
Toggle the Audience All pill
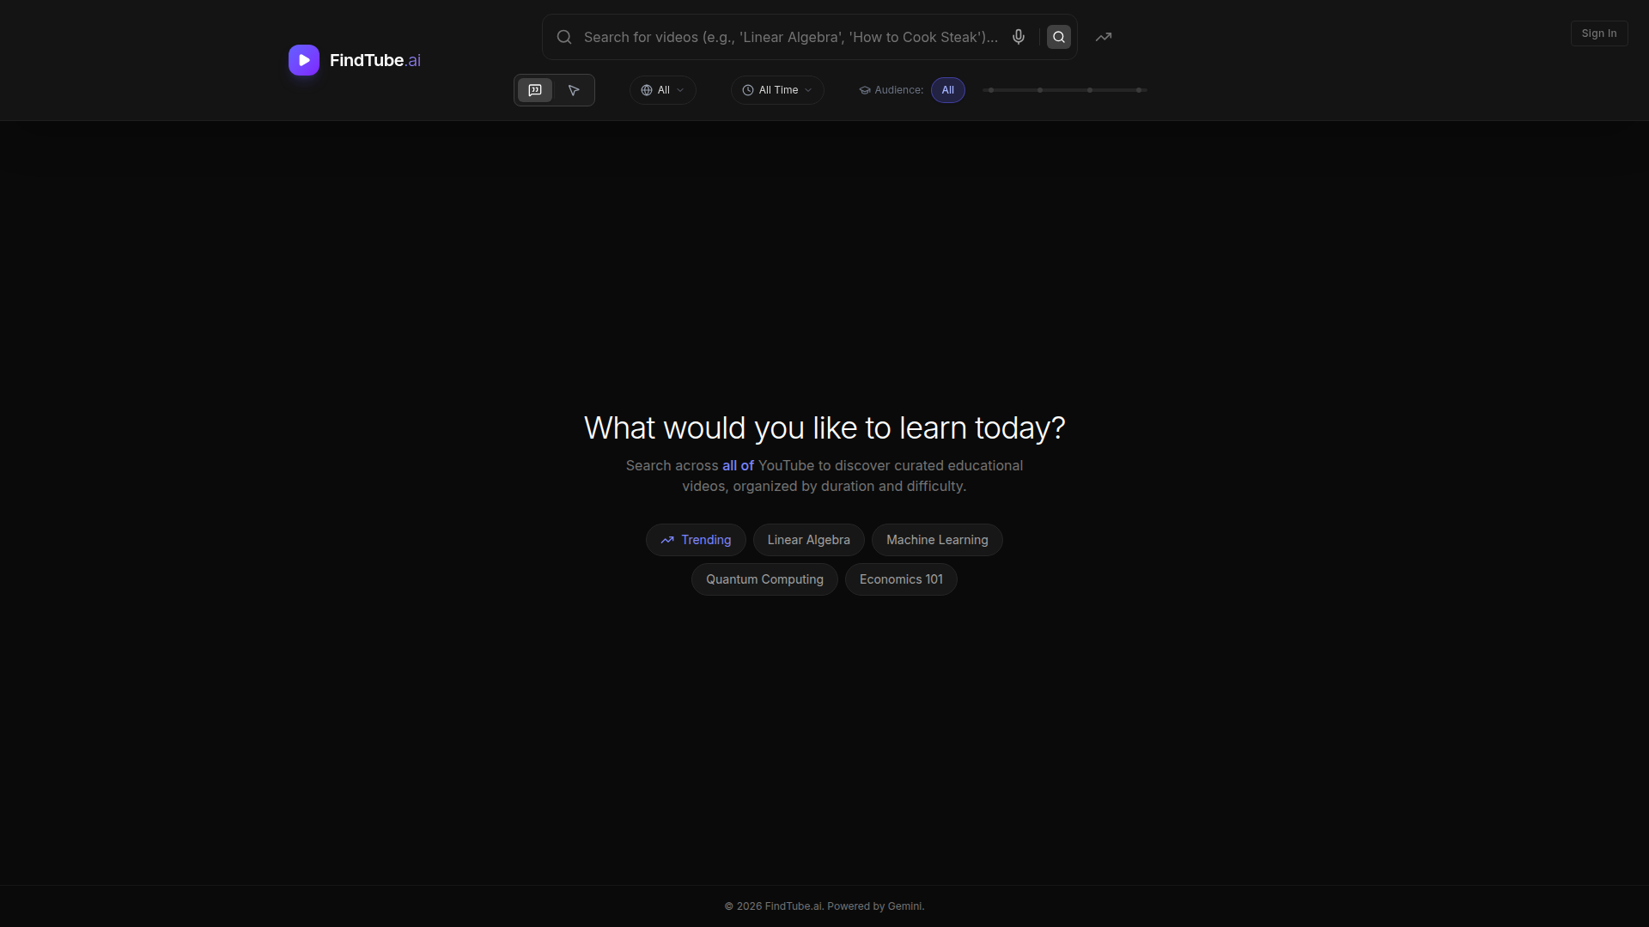click(x=947, y=90)
